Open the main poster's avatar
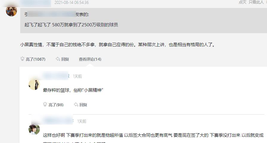Viewport: 267px width, 143px height. 11,11
